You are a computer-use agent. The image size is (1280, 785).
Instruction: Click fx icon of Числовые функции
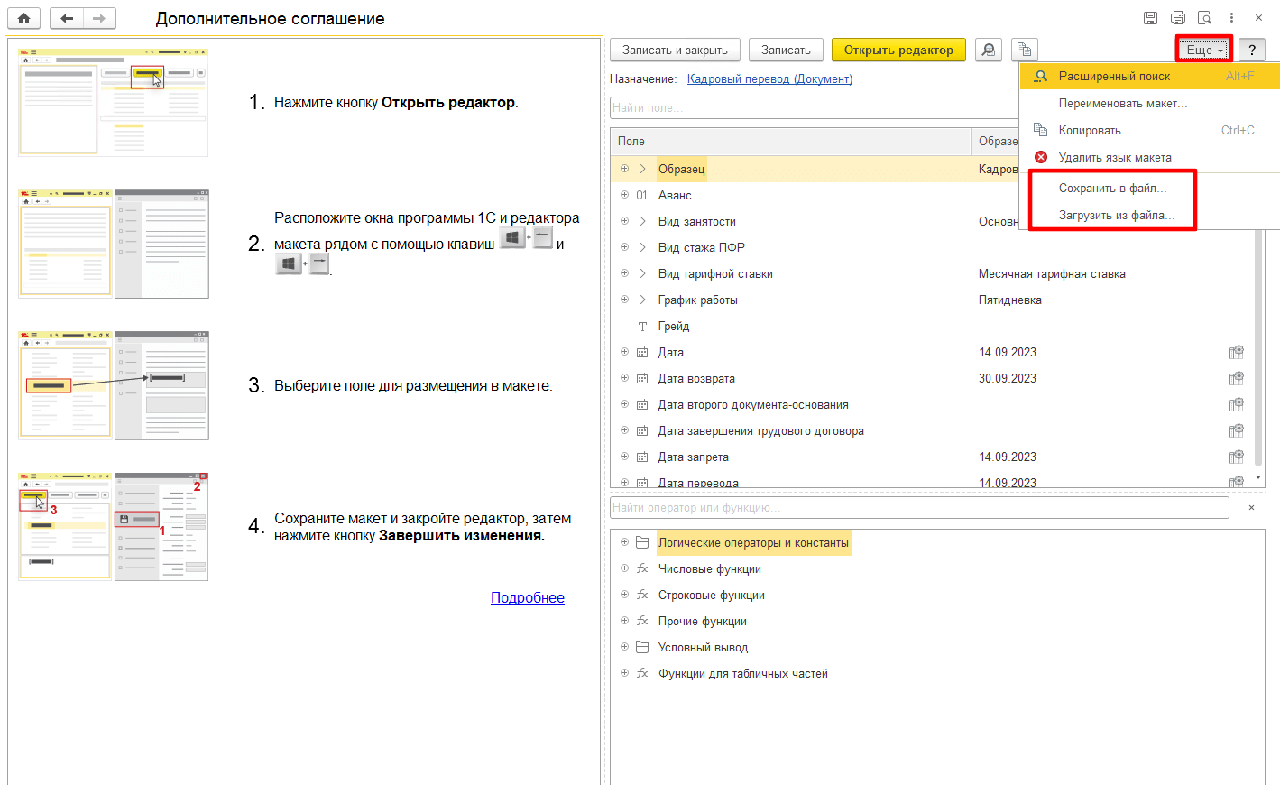pyautogui.click(x=642, y=568)
